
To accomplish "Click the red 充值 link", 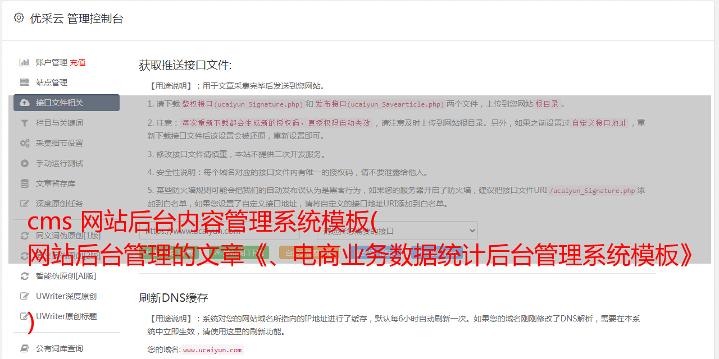I will coord(78,62).
